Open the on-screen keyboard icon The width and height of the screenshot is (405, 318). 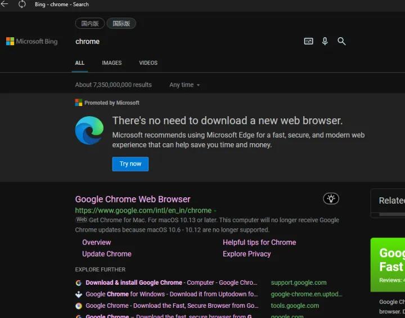(308, 41)
